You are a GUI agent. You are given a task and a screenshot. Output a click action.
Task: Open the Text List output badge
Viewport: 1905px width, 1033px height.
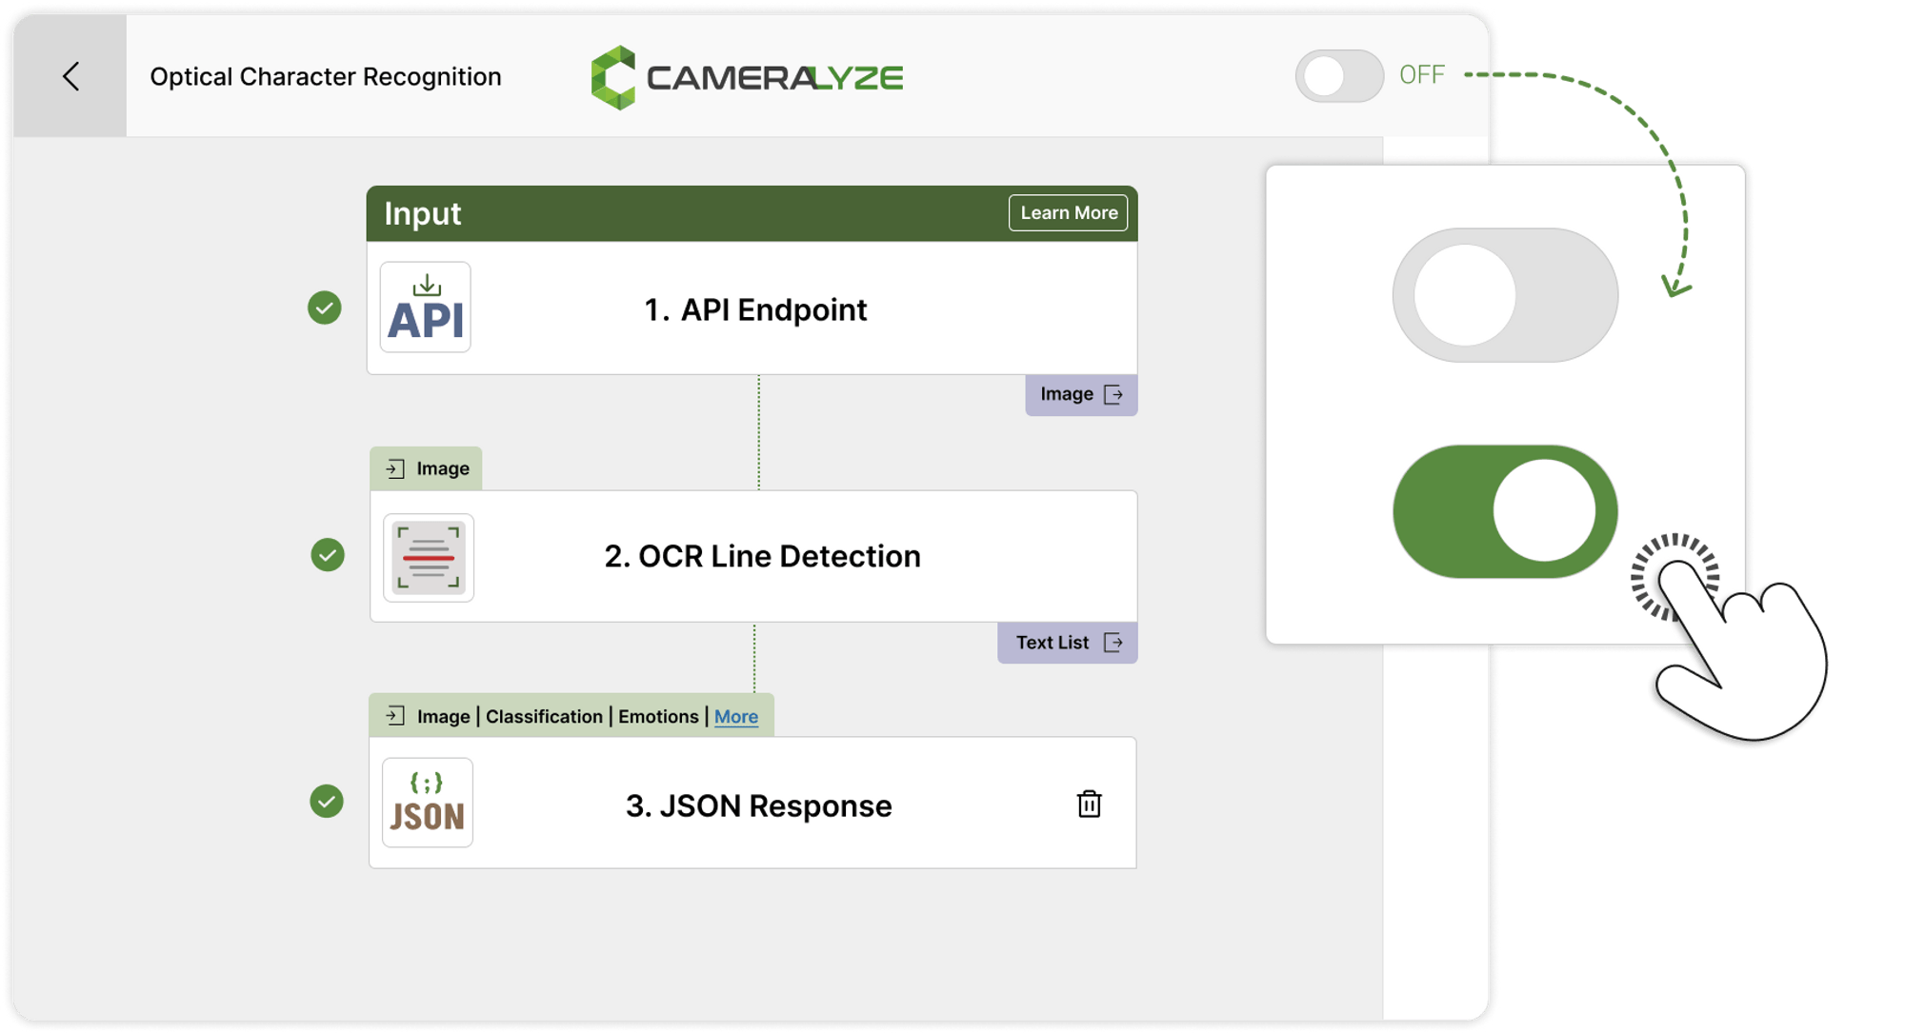coord(1066,642)
